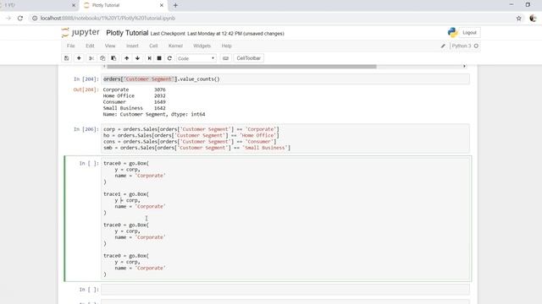Screen dimensions: 542x304
Task: Bookmark this page with the star icon
Action: click(518, 19)
